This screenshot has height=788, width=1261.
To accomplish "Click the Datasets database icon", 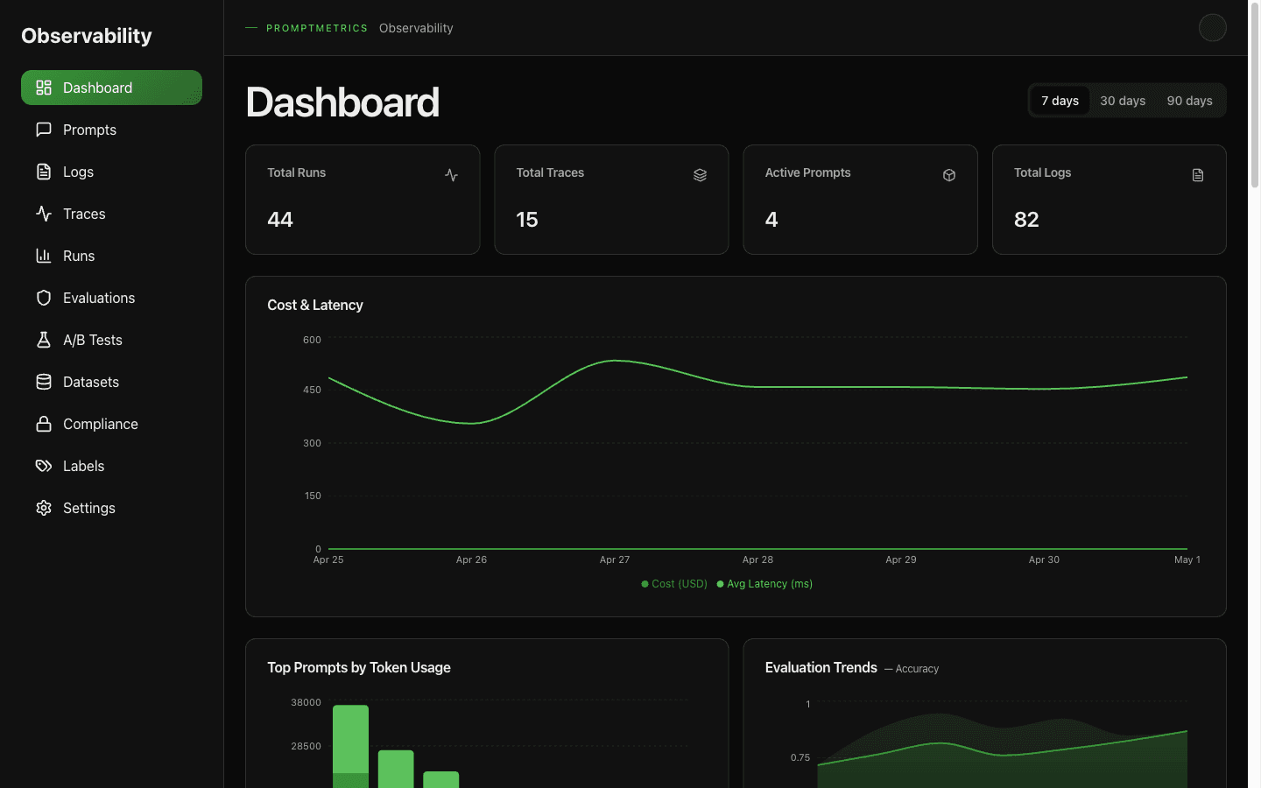I will (44, 382).
